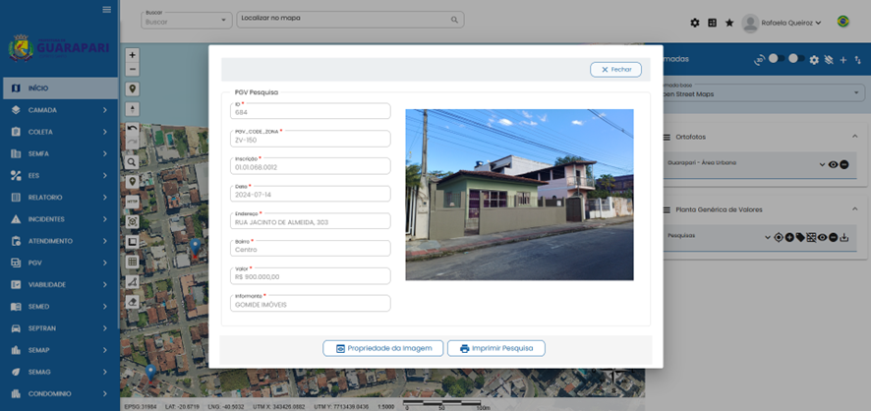Click the zoom out minus button on map

point(133,70)
